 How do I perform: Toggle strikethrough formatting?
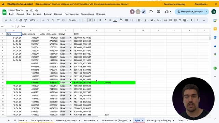tap(110, 20)
